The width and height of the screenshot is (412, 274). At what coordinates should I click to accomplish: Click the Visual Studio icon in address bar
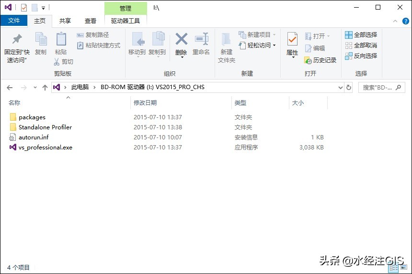click(57, 87)
